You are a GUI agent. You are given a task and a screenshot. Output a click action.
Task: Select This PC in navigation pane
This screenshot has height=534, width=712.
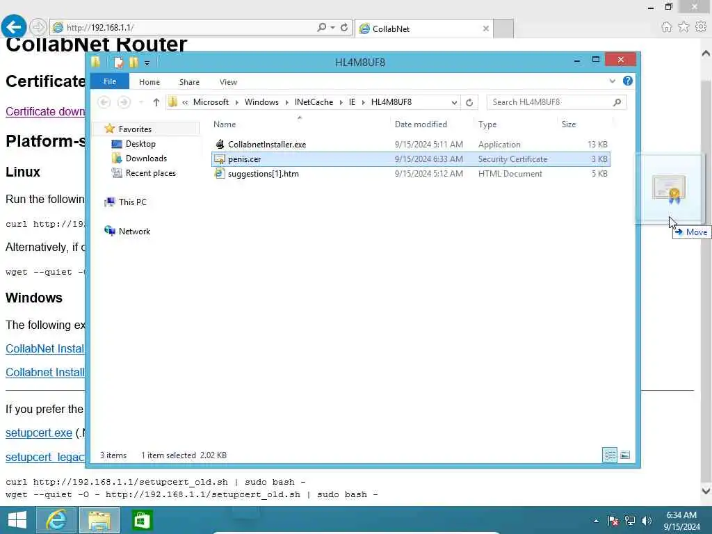pos(133,202)
